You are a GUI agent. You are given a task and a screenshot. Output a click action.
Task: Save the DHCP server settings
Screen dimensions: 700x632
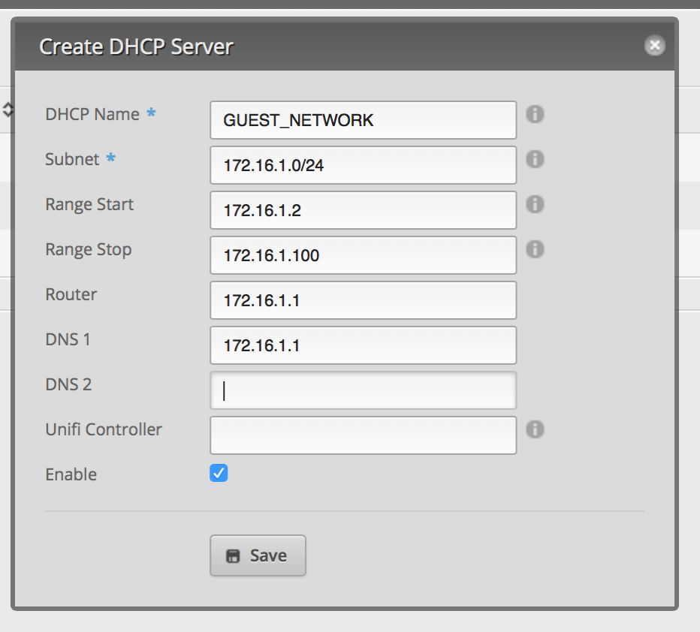tap(258, 555)
